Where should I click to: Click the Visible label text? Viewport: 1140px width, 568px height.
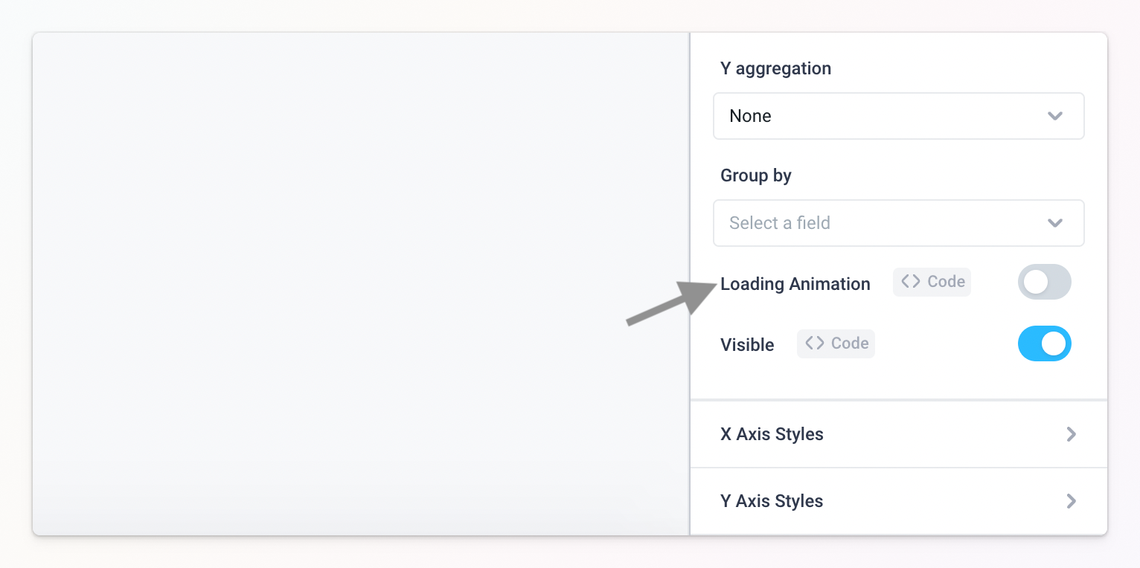click(x=747, y=344)
